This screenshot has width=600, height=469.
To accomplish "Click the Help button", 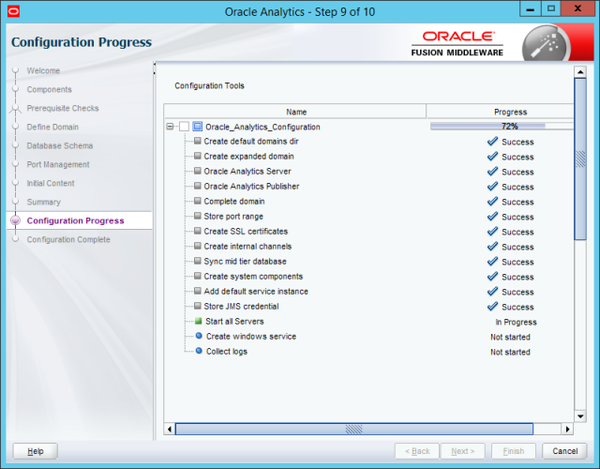I will pyautogui.click(x=36, y=451).
